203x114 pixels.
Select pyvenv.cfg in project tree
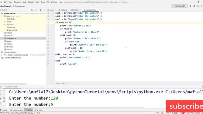click(x=13, y=30)
